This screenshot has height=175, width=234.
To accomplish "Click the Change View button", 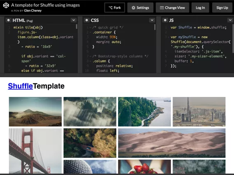I will (x=172, y=7).
